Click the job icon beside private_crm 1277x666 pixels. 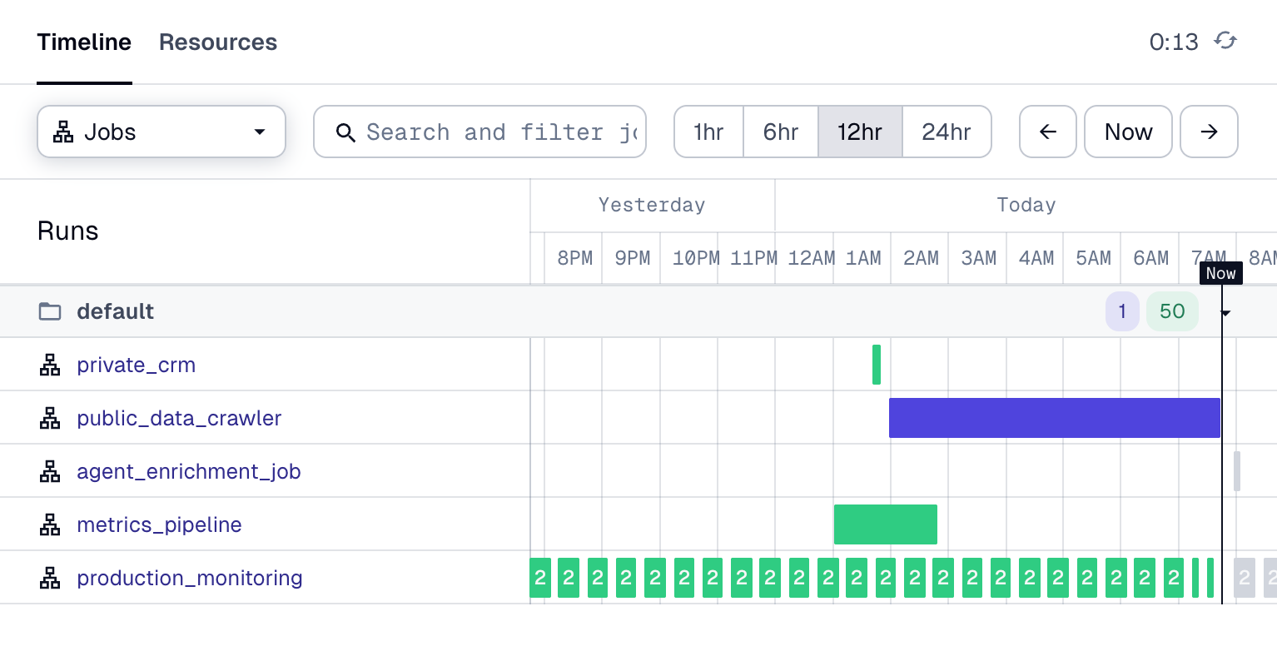(50, 365)
